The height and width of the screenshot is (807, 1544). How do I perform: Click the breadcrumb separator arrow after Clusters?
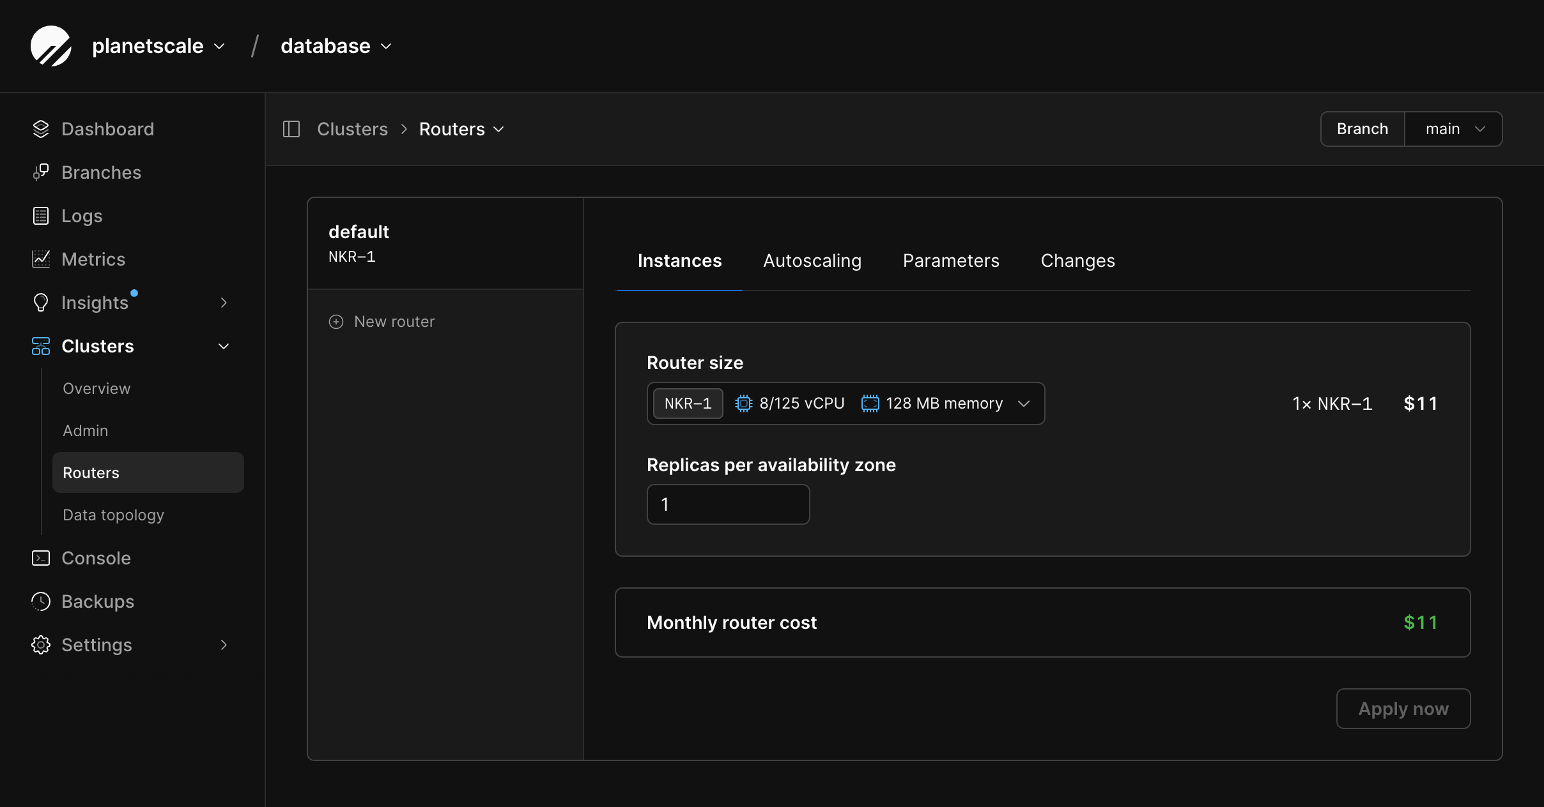tap(404, 129)
